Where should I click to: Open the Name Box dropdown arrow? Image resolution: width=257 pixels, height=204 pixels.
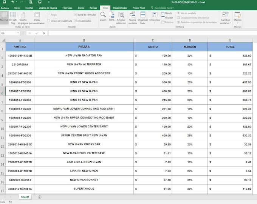pos(18,33)
